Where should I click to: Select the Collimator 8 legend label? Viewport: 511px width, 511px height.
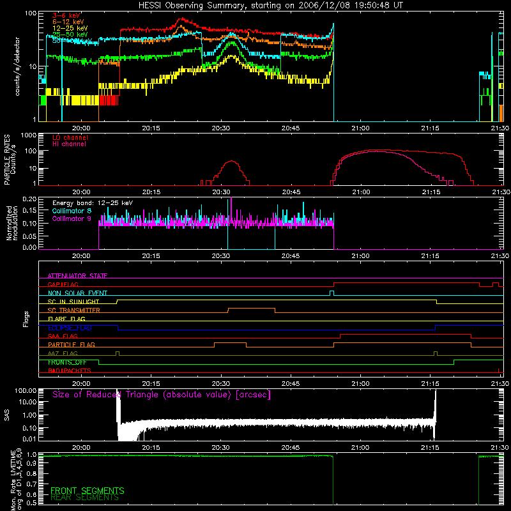(72, 211)
